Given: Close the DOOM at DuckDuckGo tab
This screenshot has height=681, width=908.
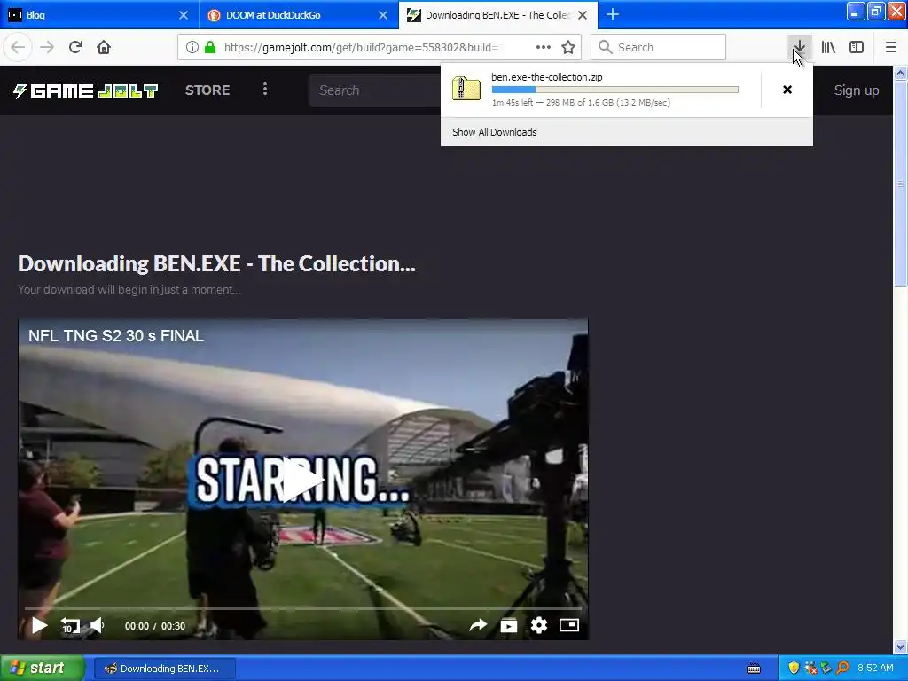Looking at the screenshot, I should click(x=383, y=15).
